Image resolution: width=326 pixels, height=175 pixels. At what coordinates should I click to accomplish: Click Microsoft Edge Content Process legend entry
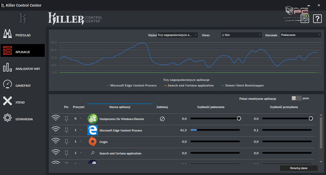(x=131, y=85)
